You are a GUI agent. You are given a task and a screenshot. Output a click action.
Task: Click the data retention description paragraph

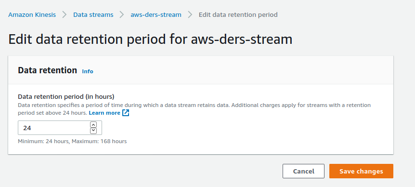point(195,109)
